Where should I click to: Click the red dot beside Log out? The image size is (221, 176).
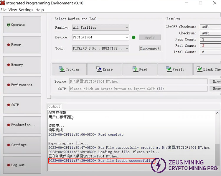coord(9,165)
